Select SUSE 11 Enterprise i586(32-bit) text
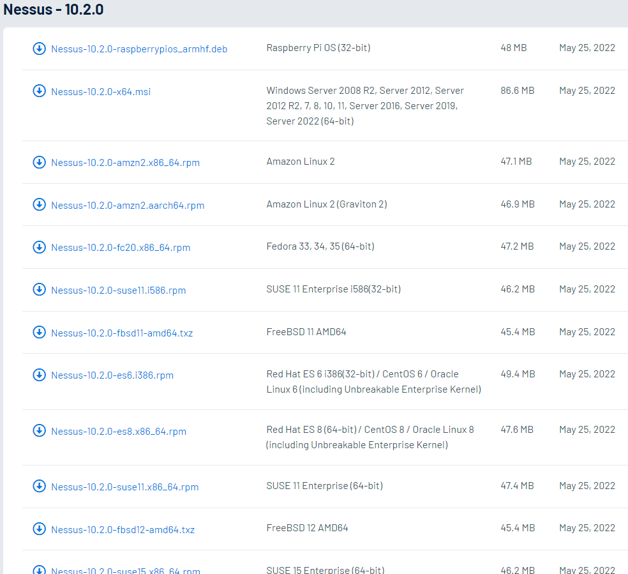The width and height of the screenshot is (628, 574). [334, 289]
